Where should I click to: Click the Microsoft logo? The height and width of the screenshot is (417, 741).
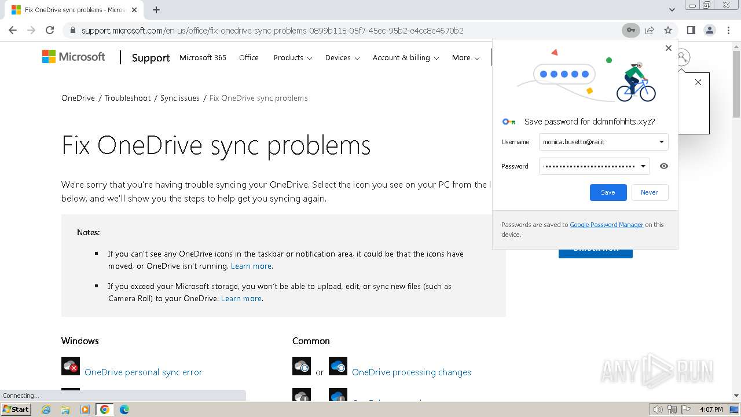(x=74, y=57)
